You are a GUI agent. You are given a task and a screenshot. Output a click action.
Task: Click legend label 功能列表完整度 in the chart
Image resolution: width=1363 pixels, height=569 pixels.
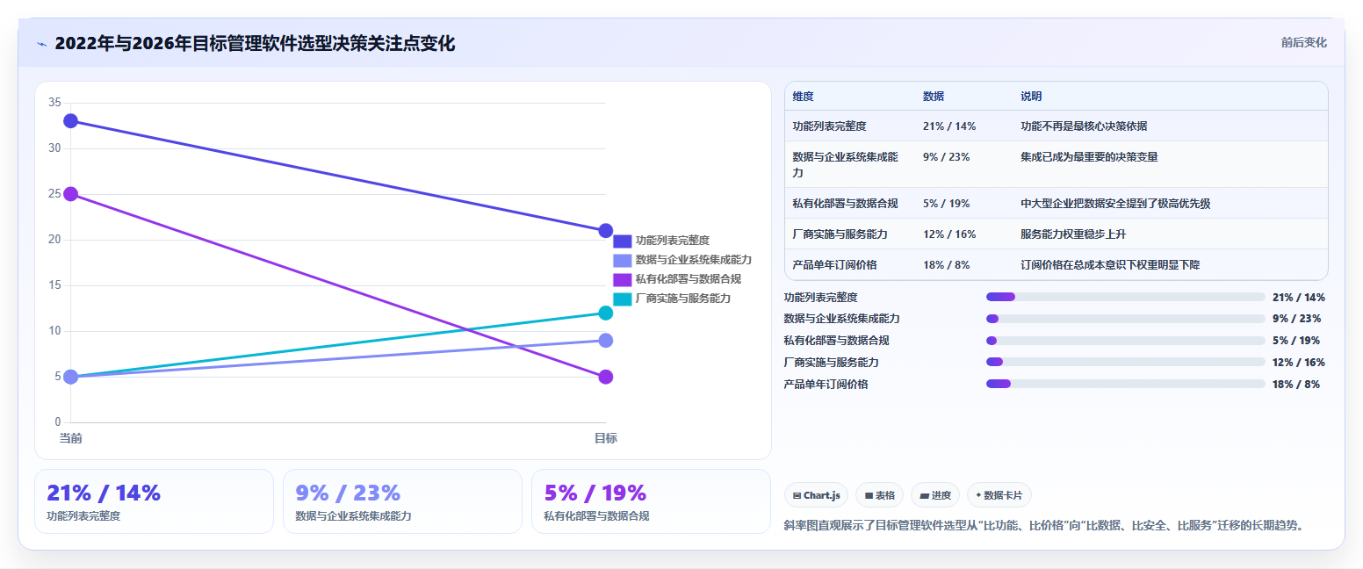[x=673, y=241]
